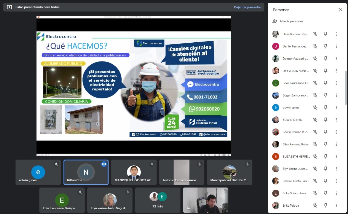
Task: Pin Erika Solano taza to screen
Action: click(326, 193)
